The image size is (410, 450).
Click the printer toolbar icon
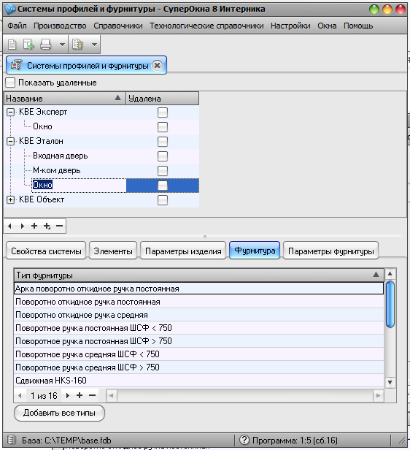45,45
